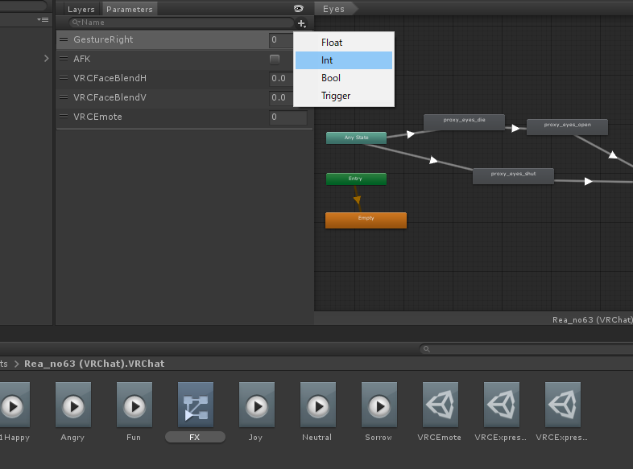Select the VRCFaceBlendH parameter name
The height and width of the screenshot is (469, 633).
click(x=110, y=78)
